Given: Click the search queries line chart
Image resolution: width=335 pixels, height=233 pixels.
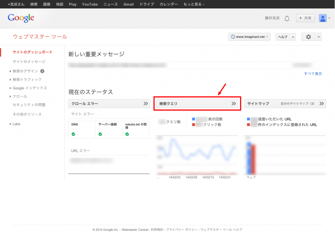Looking at the screenshot, I should [x=197, y=156].
